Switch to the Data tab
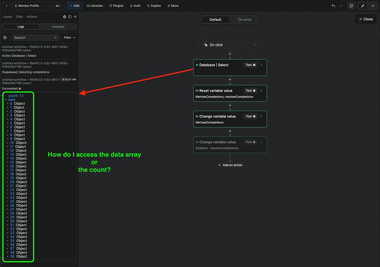The image size is (380, 267). click(19, 16)
